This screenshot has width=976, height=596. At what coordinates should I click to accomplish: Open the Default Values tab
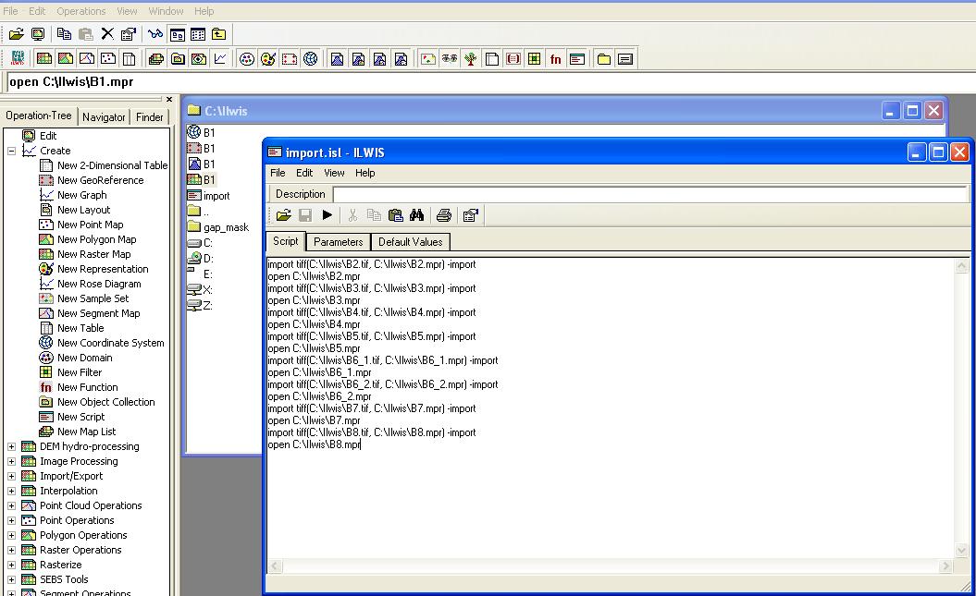click(410, 242)
